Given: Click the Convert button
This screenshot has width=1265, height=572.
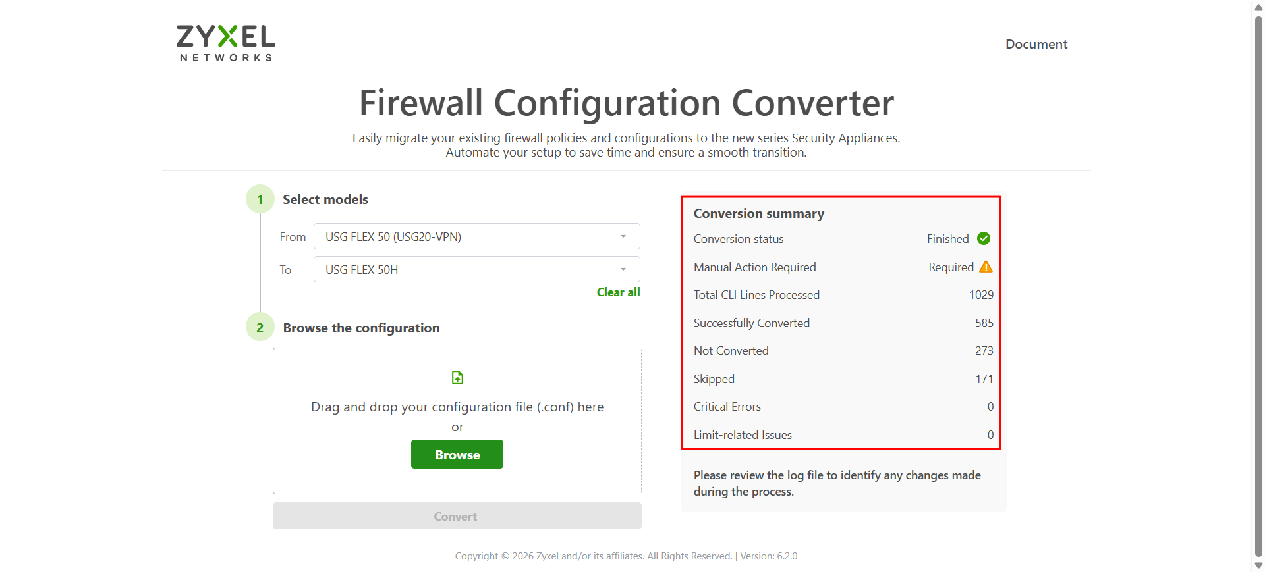Looking at the screenshot, I should tap(457, 516).
